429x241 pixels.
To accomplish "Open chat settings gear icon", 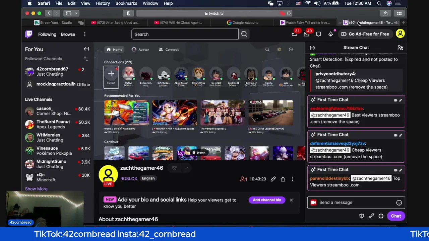I will click(381, 216).
